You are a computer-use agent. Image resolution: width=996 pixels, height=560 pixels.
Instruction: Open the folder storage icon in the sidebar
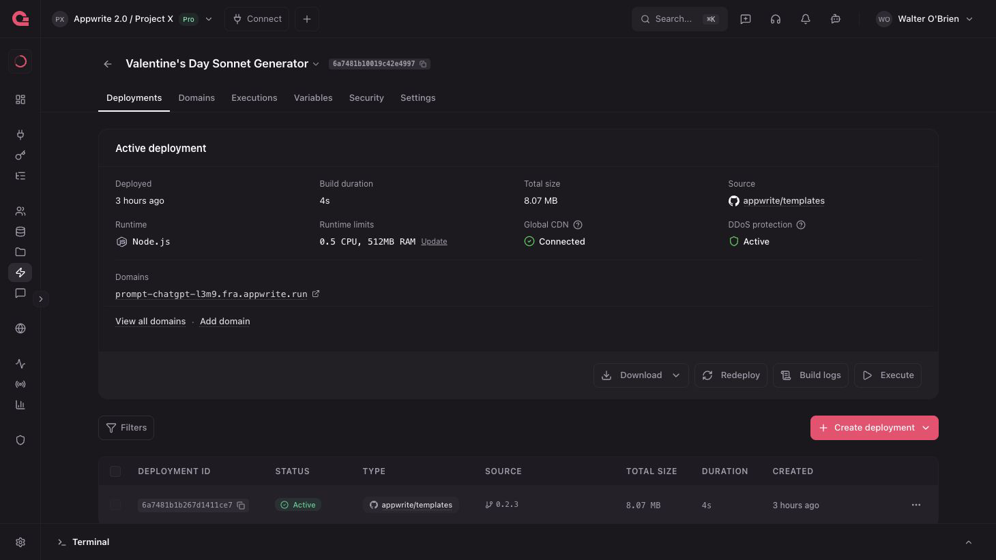coord(20,252)
